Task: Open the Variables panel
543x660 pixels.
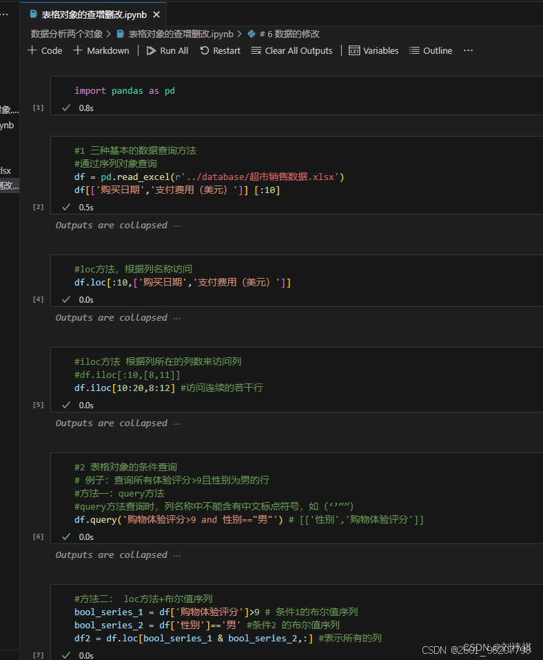Action: pos(374,50)
